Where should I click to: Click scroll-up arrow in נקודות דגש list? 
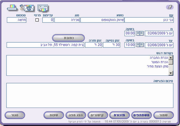[x=171, y=57]
